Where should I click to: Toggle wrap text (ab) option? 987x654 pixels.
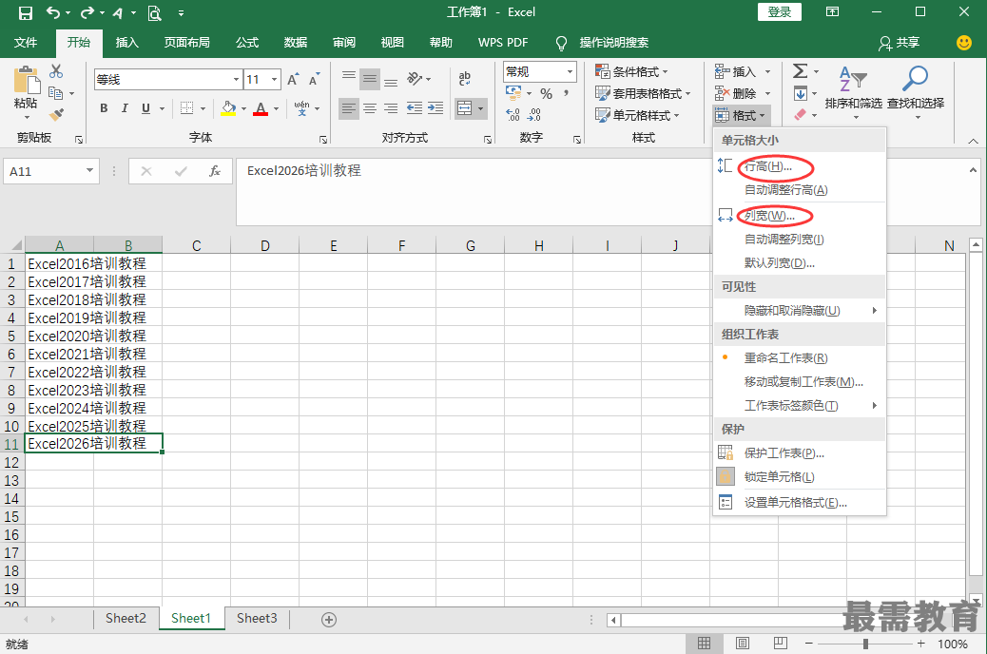(x=465, y=79)
